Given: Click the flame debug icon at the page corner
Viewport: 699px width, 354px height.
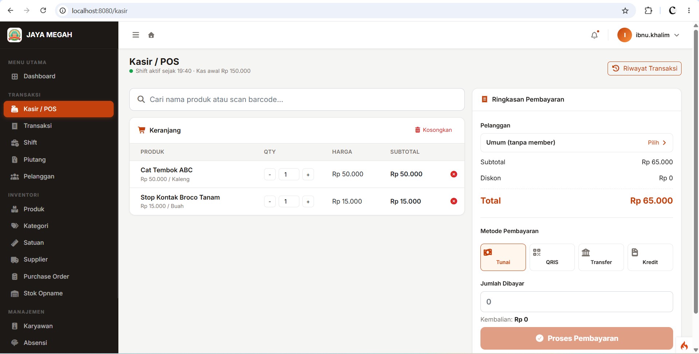Looking at the screenshot, I should 684,345.
